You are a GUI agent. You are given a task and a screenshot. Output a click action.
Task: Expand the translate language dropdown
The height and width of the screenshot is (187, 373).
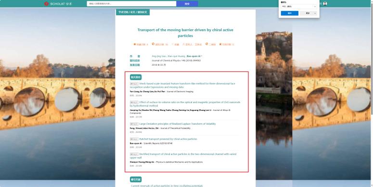[299, 6]
